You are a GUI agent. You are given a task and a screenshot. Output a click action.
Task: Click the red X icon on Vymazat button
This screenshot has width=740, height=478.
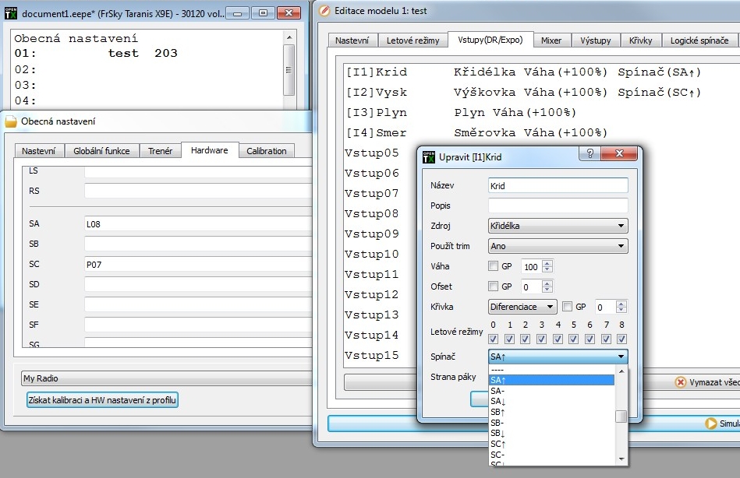[x=680, y=382]
